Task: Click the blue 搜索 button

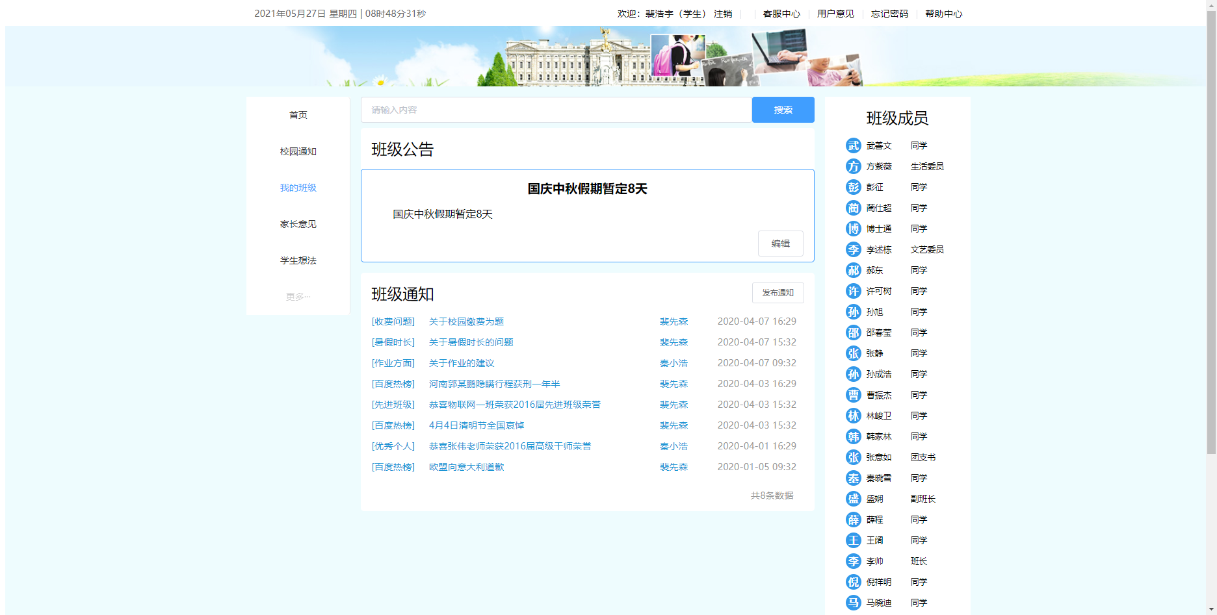Action: (783, 110)
